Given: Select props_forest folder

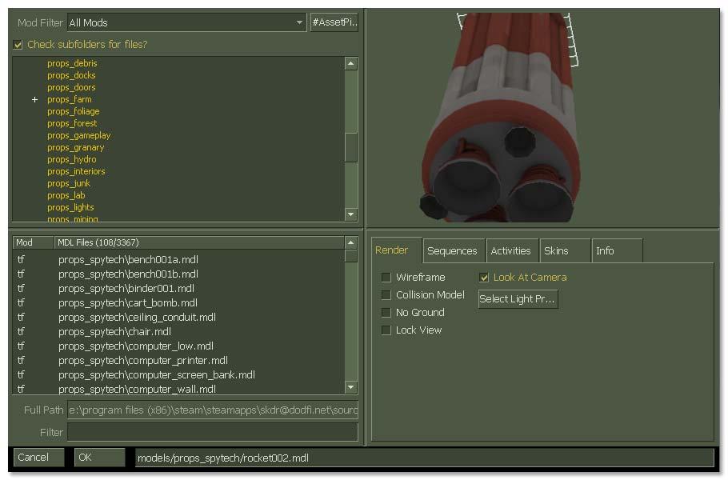Looking at the screenshot, I should (x=72, y=123).
